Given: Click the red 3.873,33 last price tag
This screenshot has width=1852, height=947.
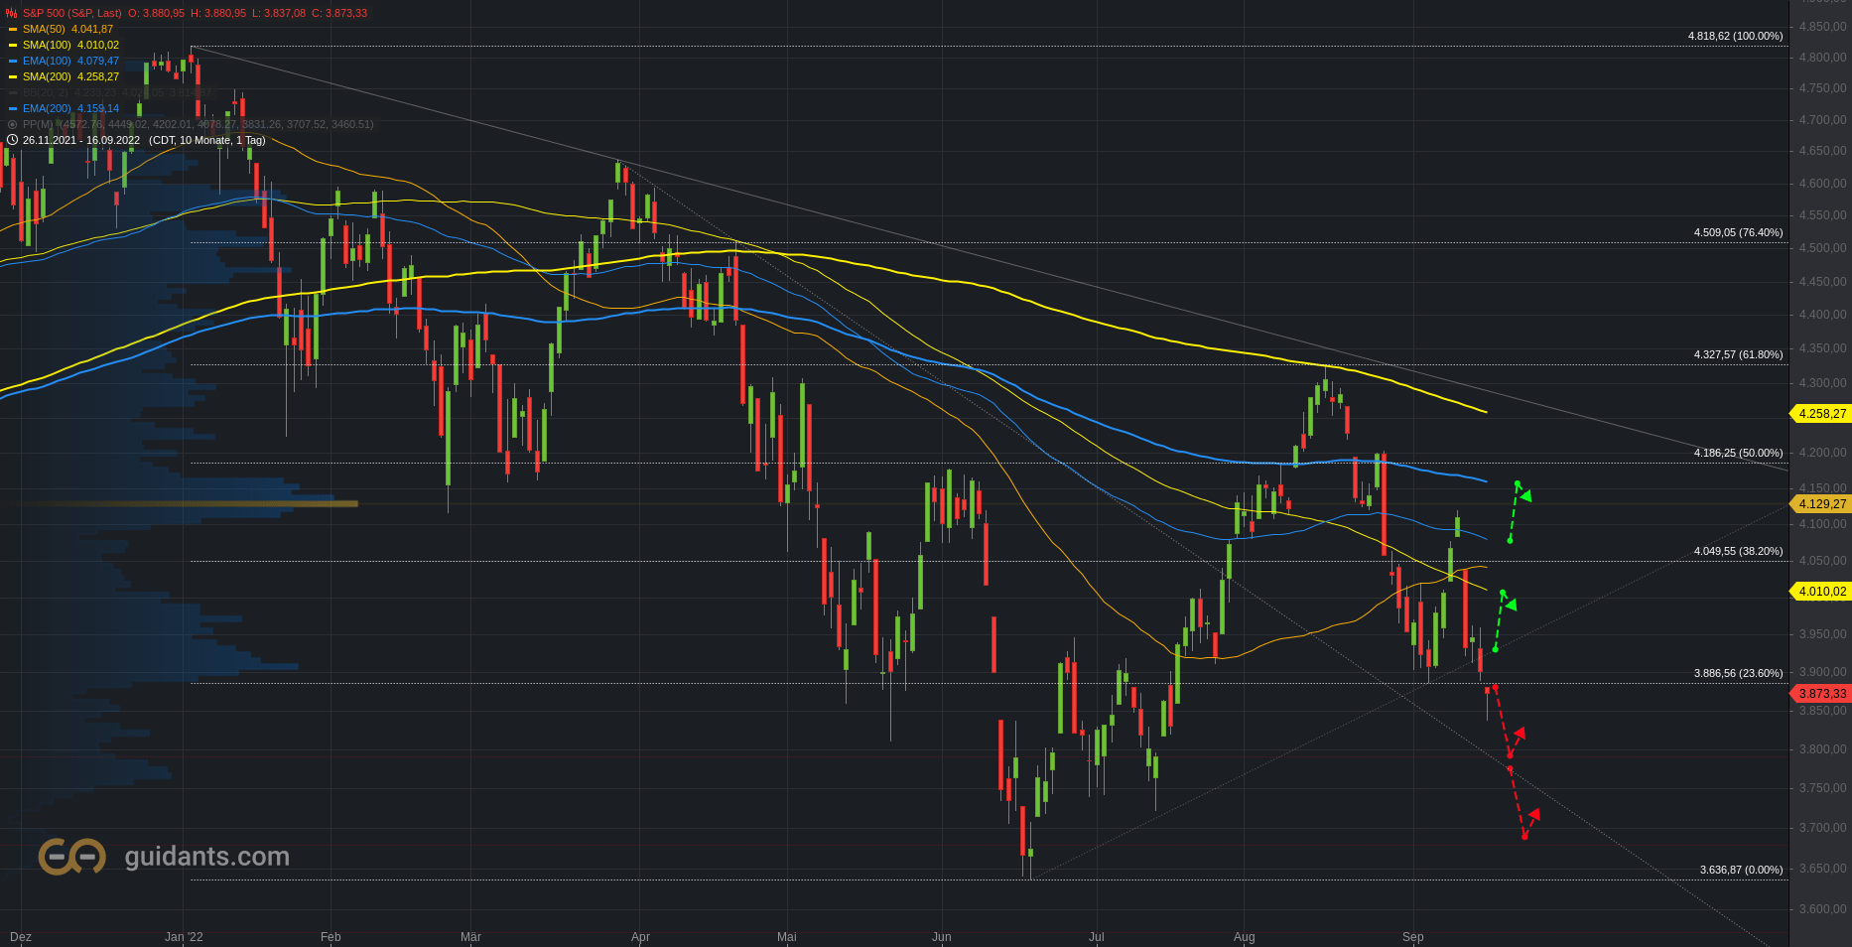Looking at the screenshot, I should point(1820,694).
